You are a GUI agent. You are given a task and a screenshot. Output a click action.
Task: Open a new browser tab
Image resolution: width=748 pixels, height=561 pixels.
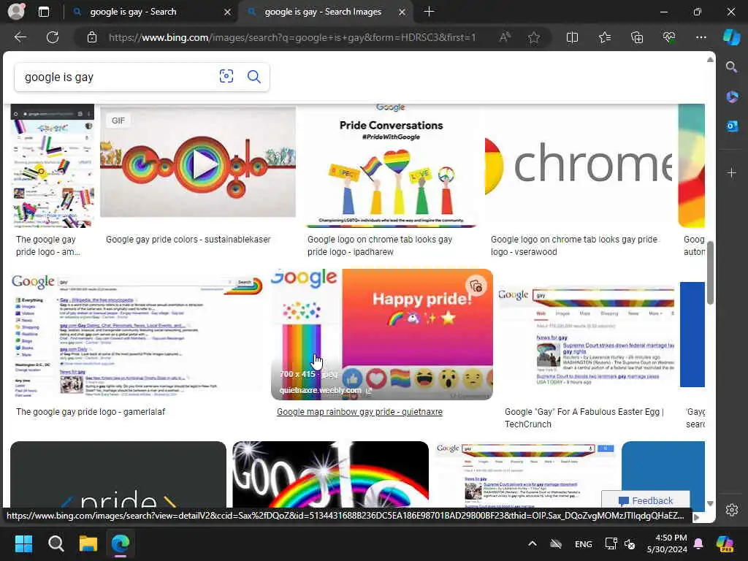click(429, 12)
